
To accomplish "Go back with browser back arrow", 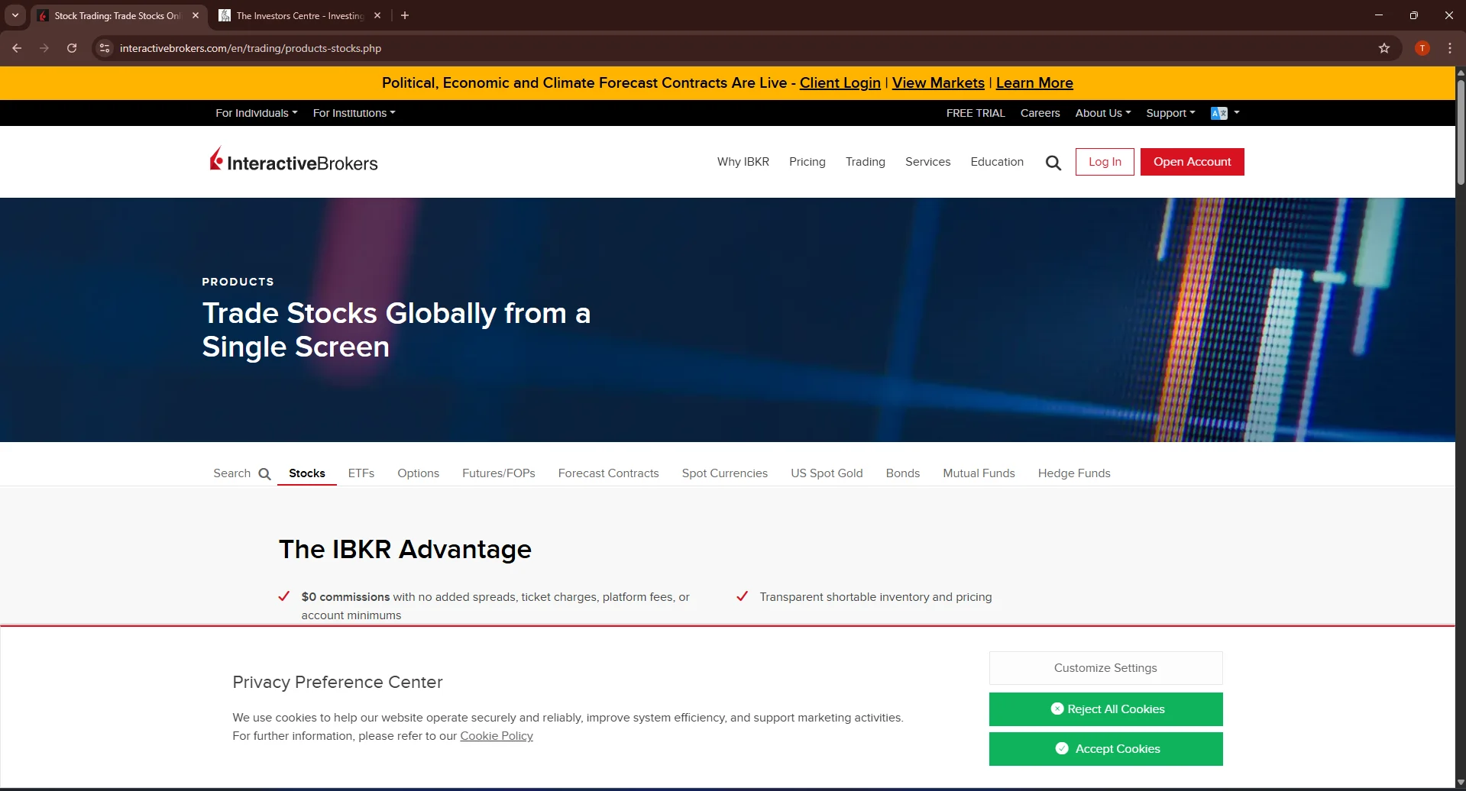I will point(17,48).
